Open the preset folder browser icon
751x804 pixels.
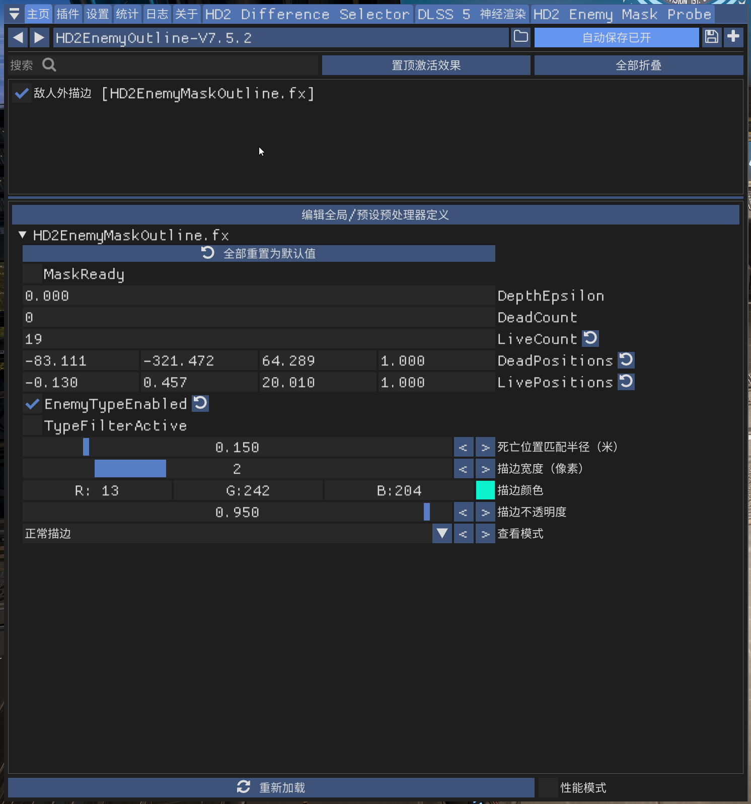[x=521, y=37]
